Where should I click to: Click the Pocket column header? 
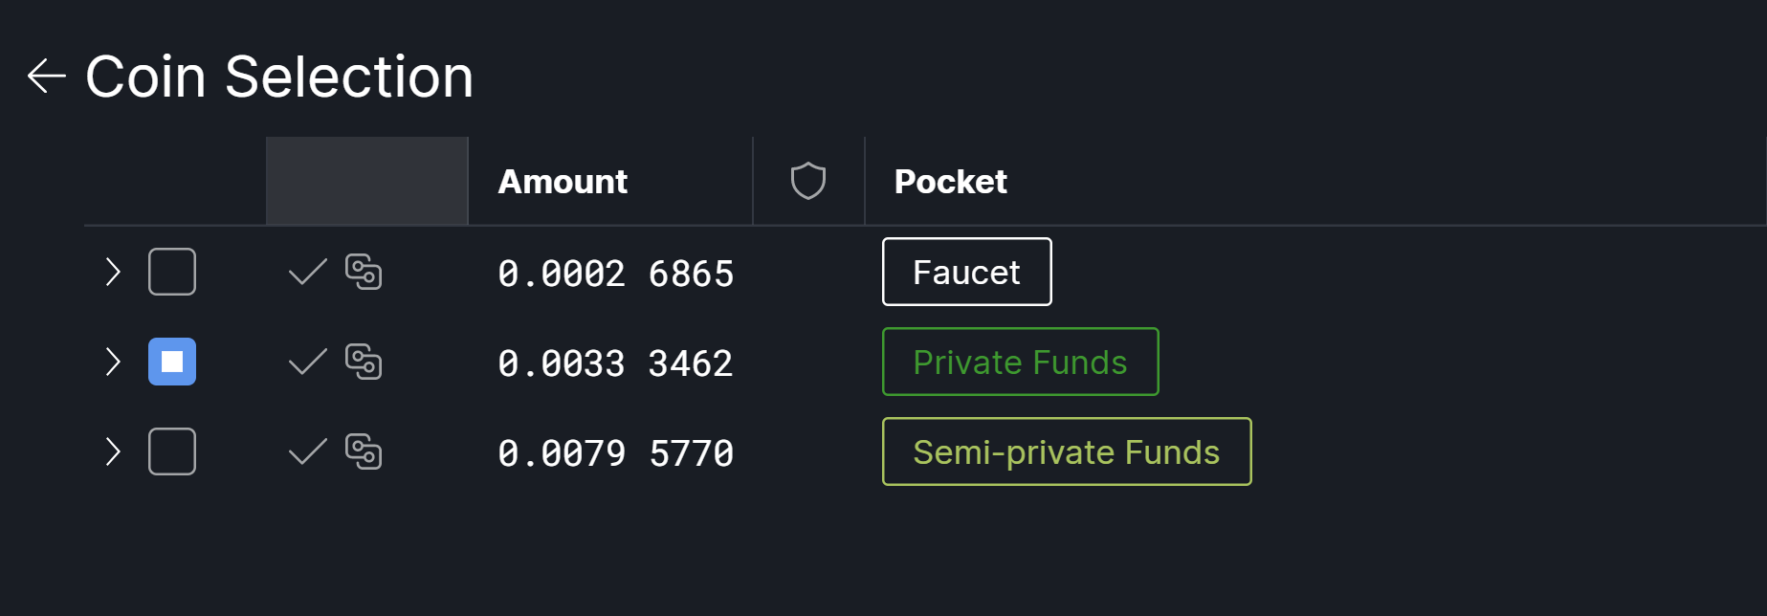coord(949,181)
